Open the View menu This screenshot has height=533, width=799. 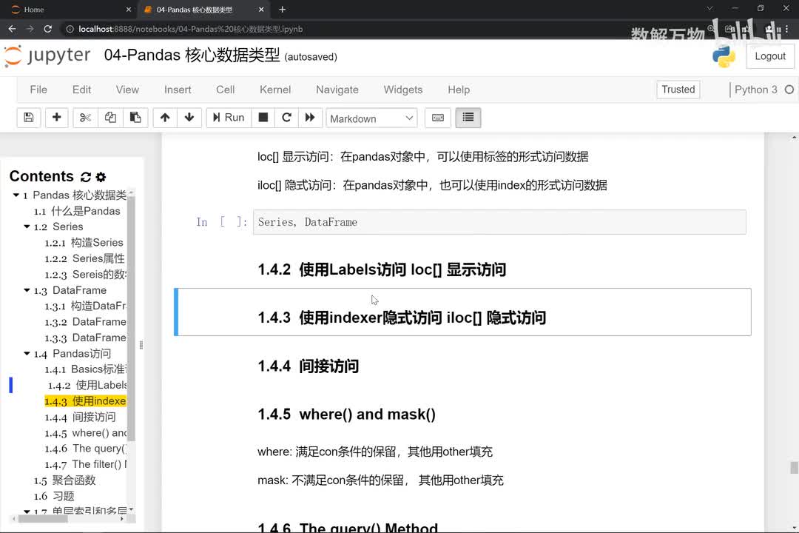[x=127, y=90]
